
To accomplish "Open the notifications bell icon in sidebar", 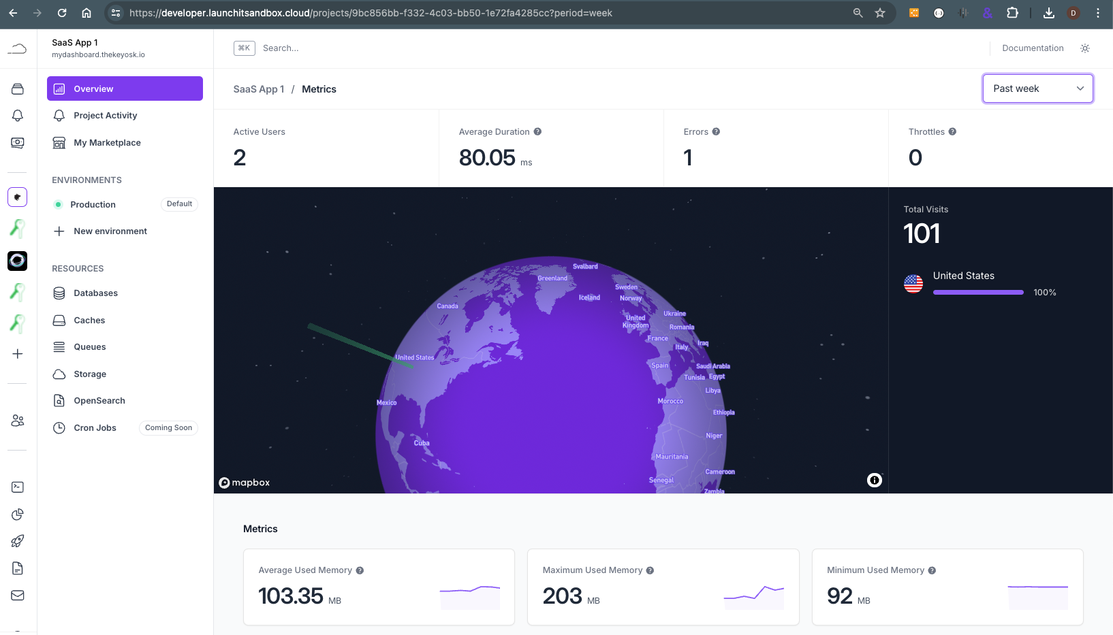I will 18,116.
